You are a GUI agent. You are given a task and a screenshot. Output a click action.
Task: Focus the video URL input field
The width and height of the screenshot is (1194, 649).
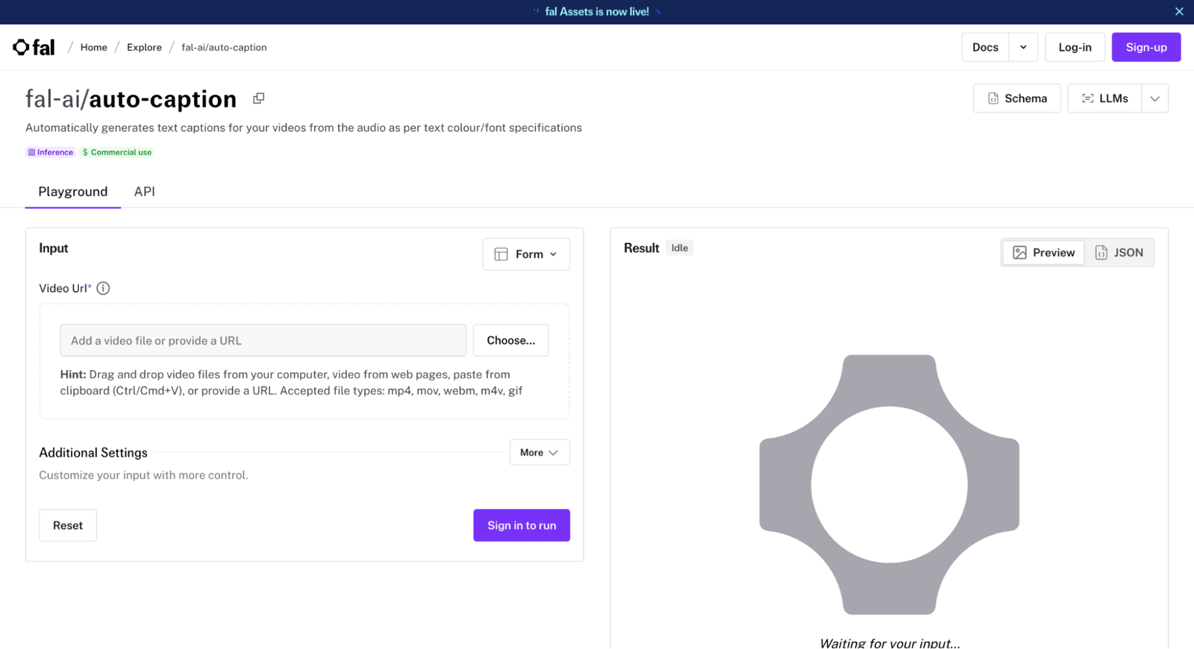(263, 340)
